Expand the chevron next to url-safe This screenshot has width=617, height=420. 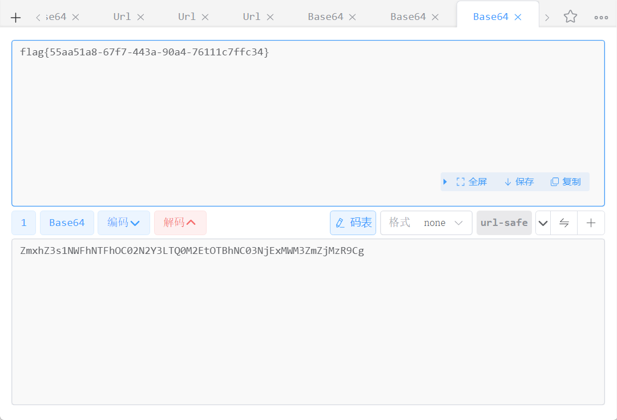pyautogui.click(x=543, y=223)
